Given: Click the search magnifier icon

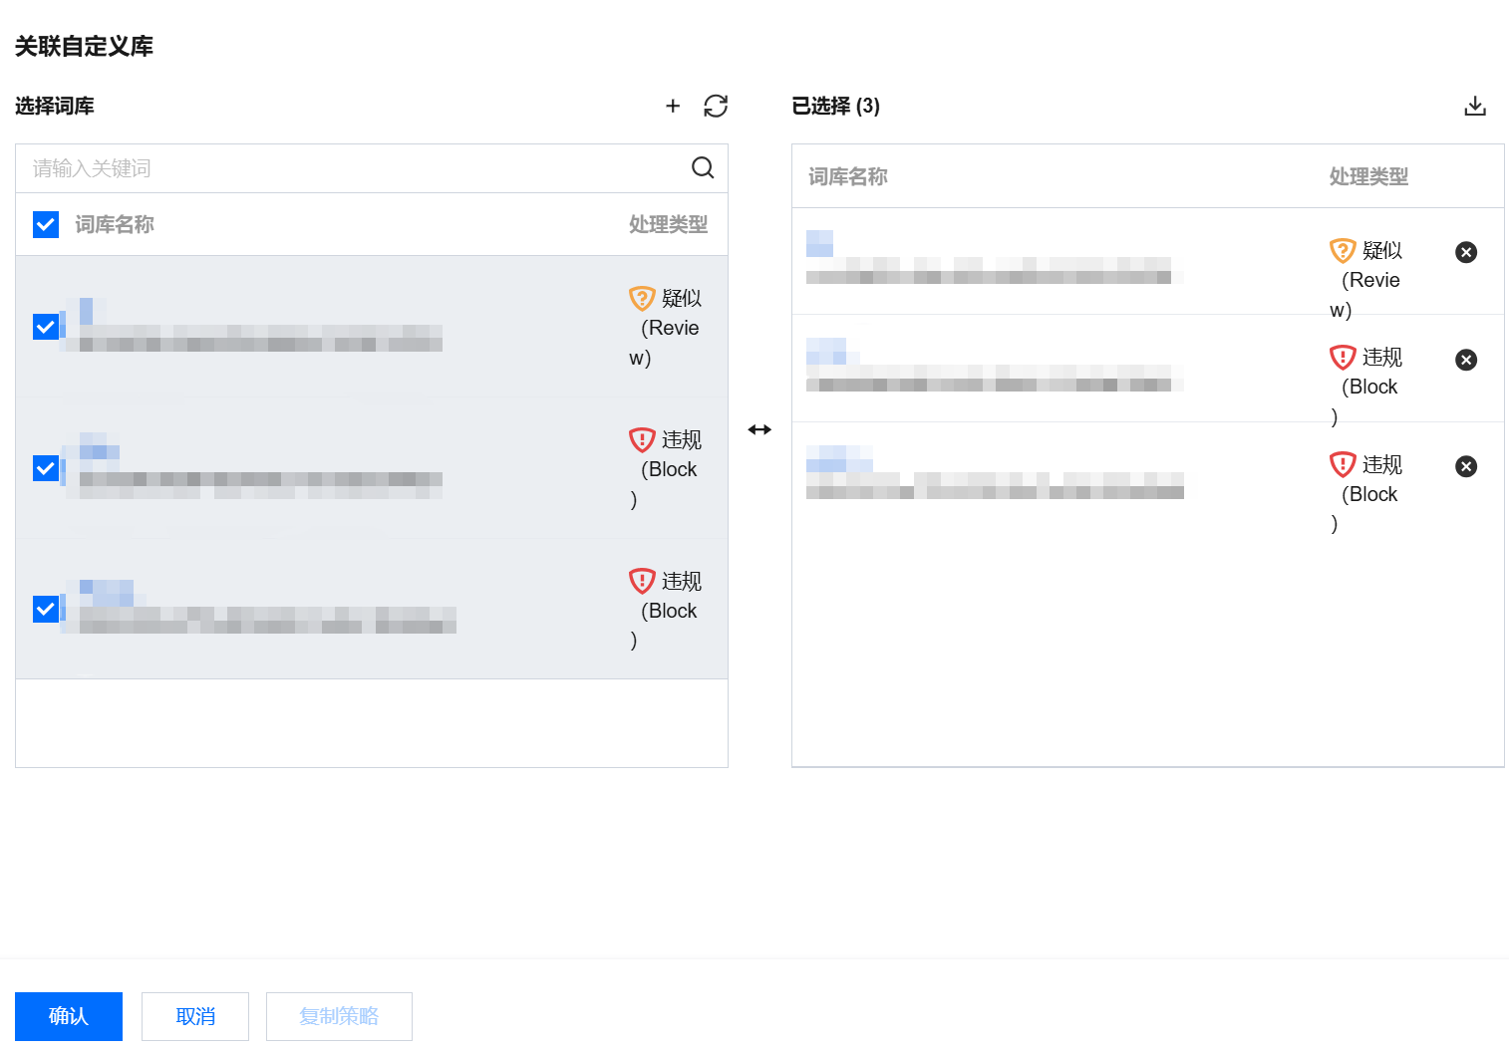Looking at the screenshot, I should (703, 167).
